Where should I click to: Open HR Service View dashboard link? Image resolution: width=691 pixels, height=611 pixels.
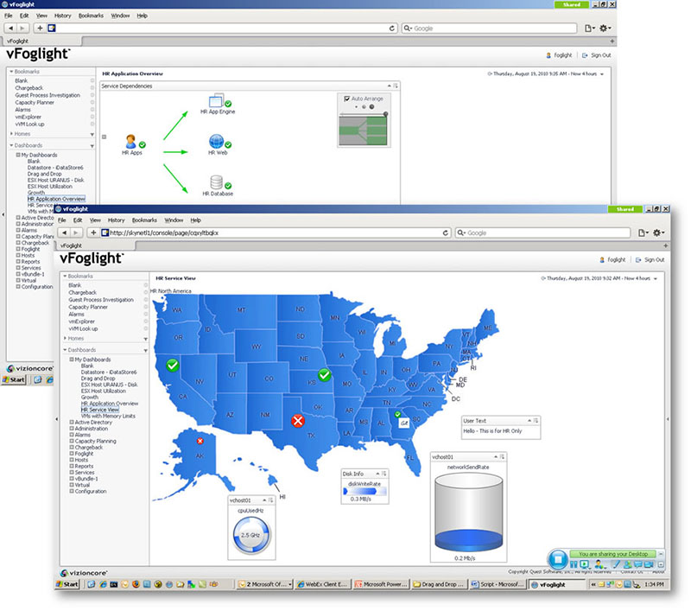(x=99, y=410)
